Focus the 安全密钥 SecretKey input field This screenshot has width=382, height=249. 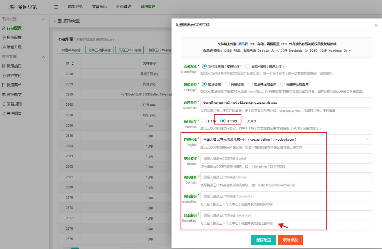click(286, 215)
